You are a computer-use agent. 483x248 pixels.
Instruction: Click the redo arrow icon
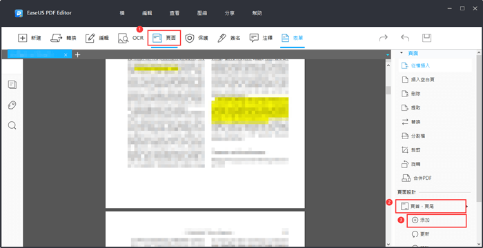click(x=383, y=38)
